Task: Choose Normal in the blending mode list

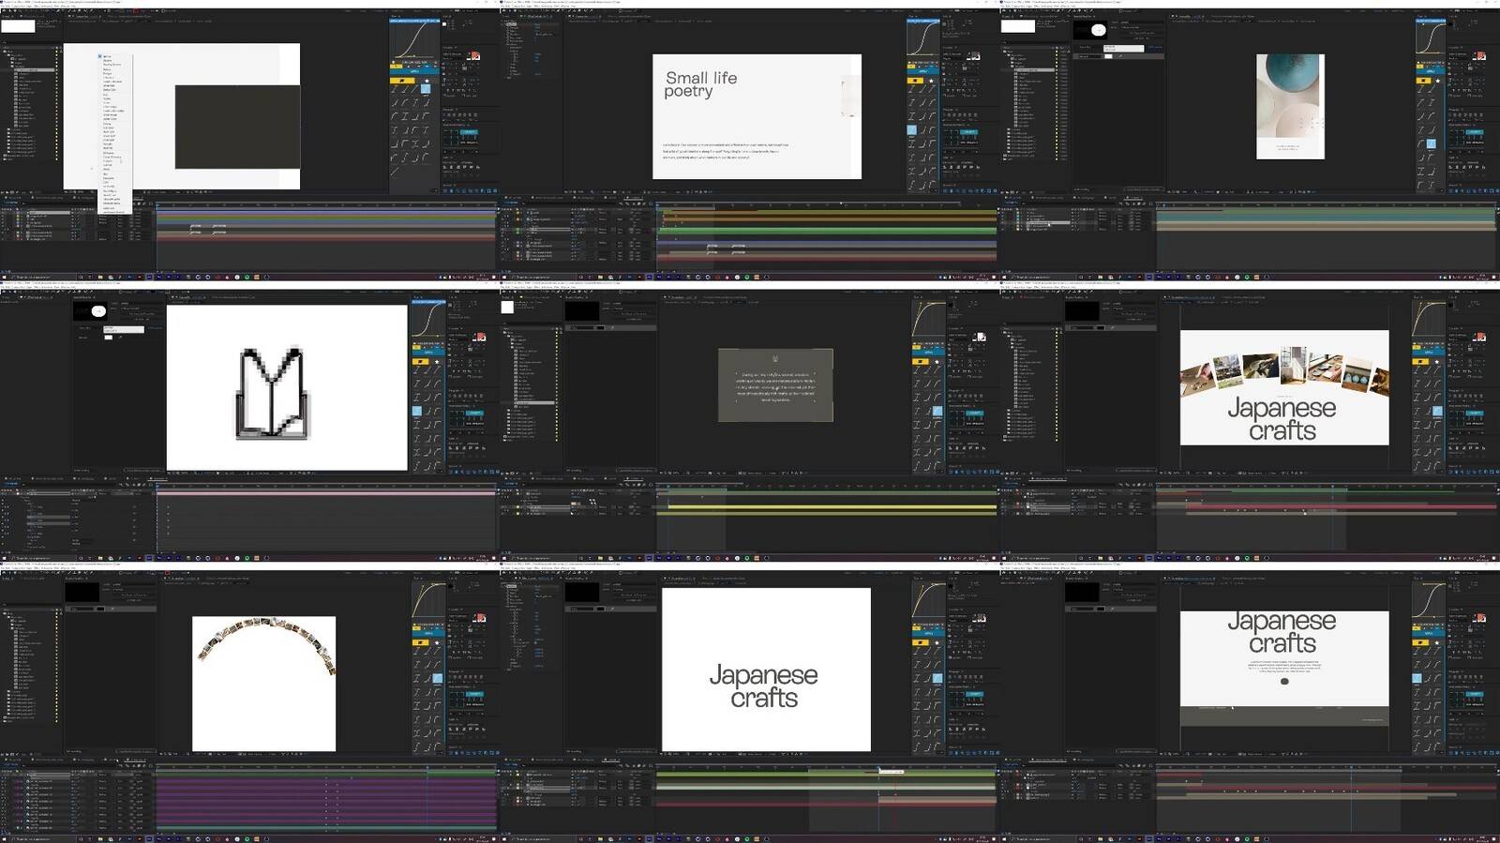Action: [x=107, y=56]
